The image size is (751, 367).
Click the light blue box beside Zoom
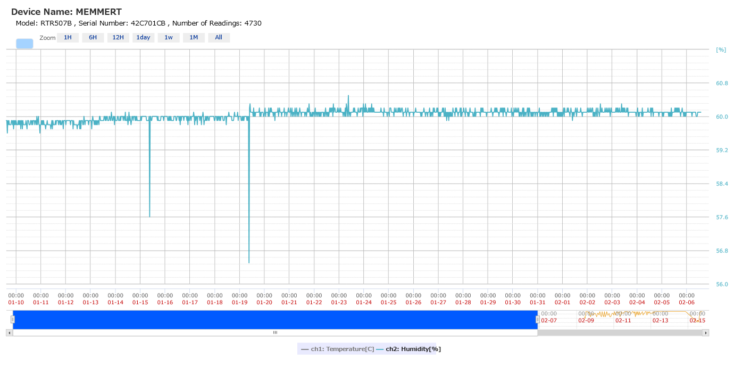(x=24, y=44)
